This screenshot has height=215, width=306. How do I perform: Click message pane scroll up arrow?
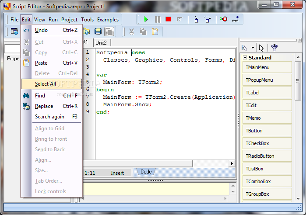233,186
